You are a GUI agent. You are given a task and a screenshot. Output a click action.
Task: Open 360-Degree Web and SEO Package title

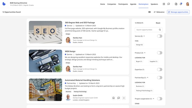pyautogui.click(x=80, y=23)
